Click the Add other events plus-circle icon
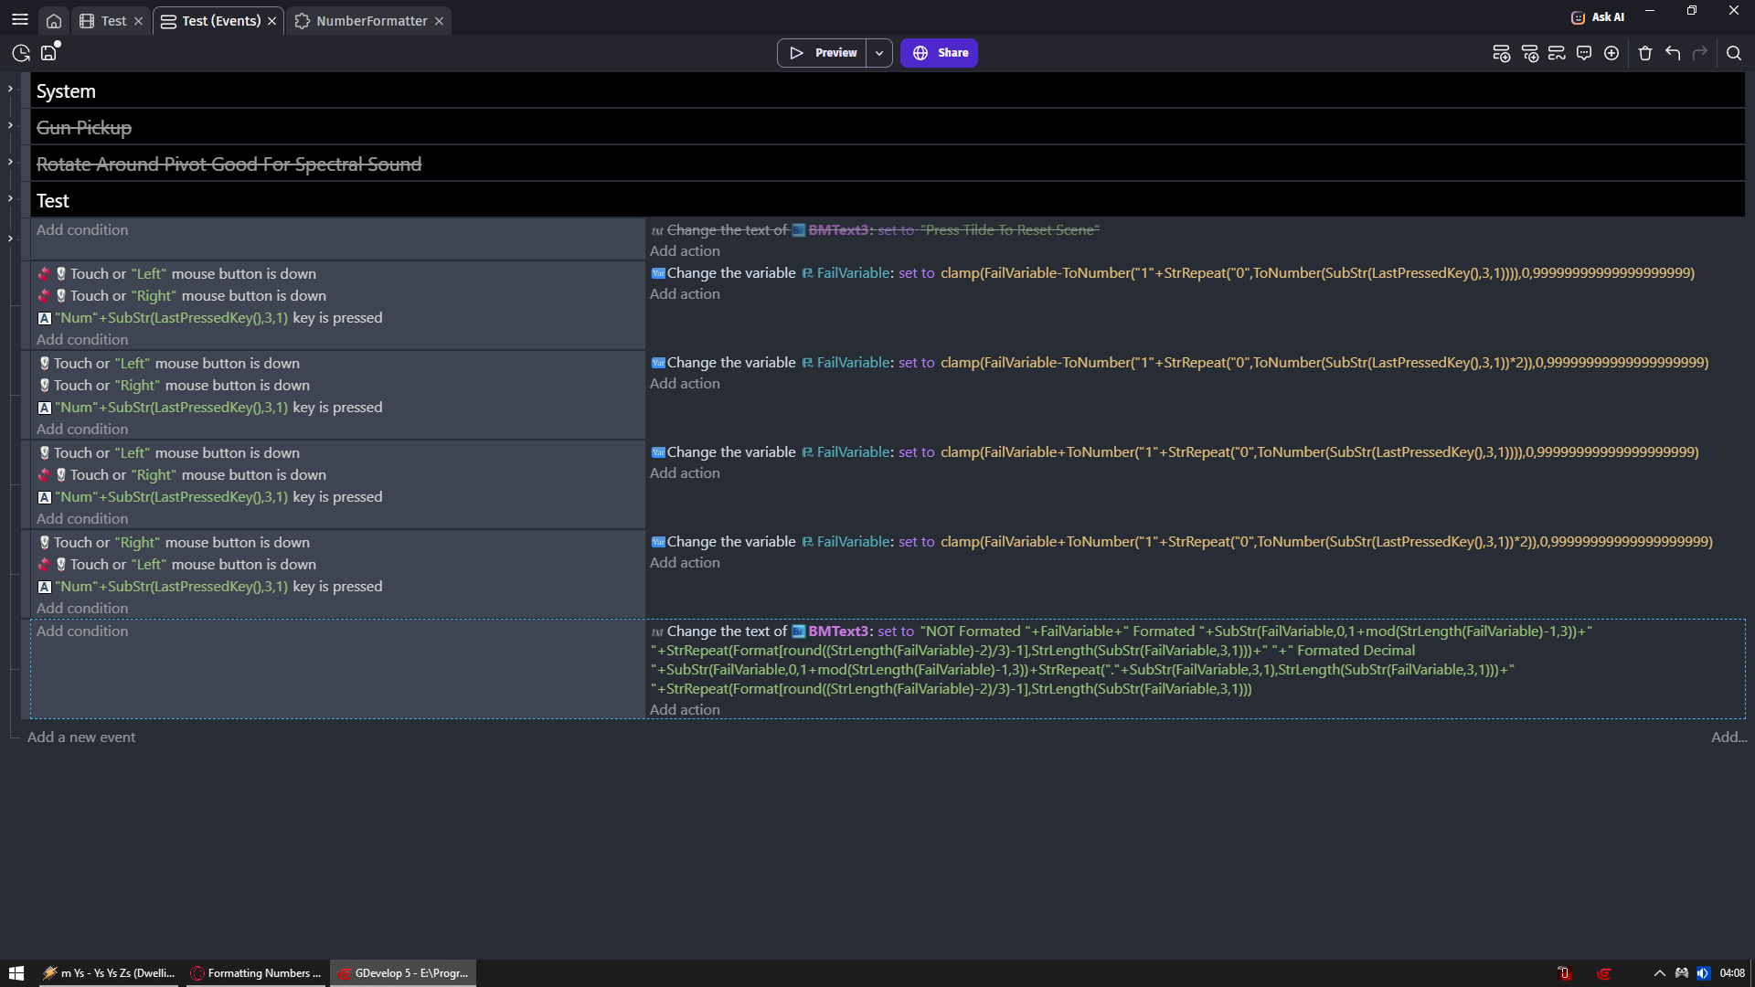 pyautogui.click(x=1611, y=53)
